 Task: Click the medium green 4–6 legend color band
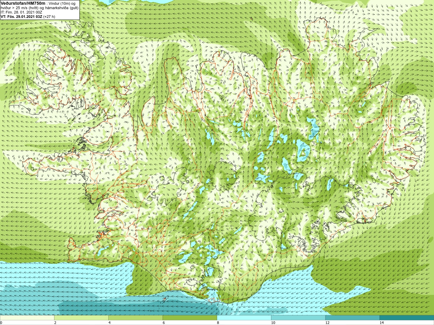pos(136,318)
